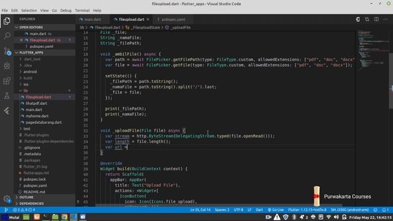Viewport: 393px width, 221px height.
Task: Open the Source Control view
Action: pos(7,51)
